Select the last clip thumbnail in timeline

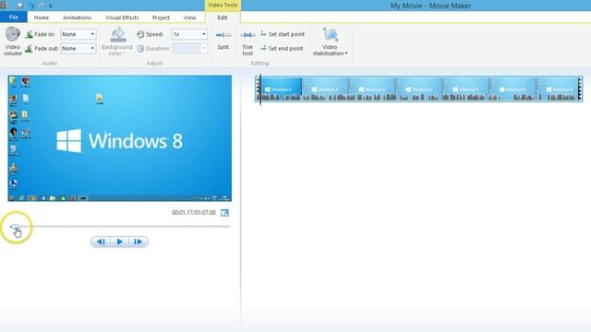point(559,89)
